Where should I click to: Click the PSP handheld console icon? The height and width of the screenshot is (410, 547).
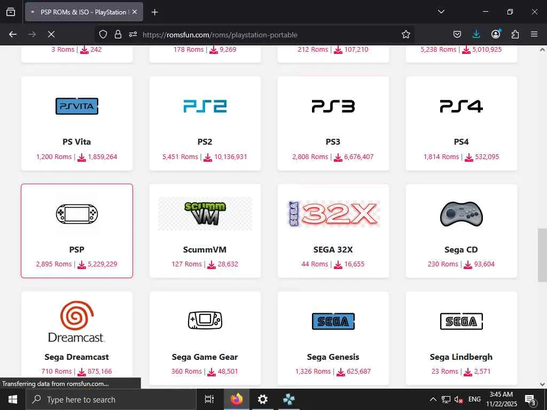(x=77, y=214)
